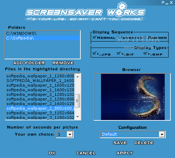Select the C:\Softpedia\ folder entry
The image size is (175, 158).
(x=43, y=38)
